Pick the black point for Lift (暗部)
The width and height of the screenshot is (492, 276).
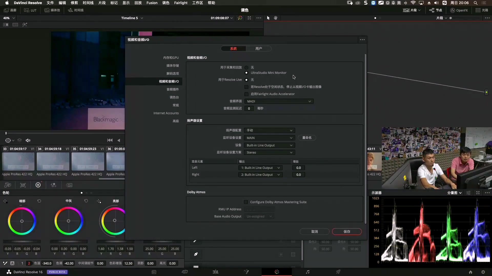pos(5,201)
